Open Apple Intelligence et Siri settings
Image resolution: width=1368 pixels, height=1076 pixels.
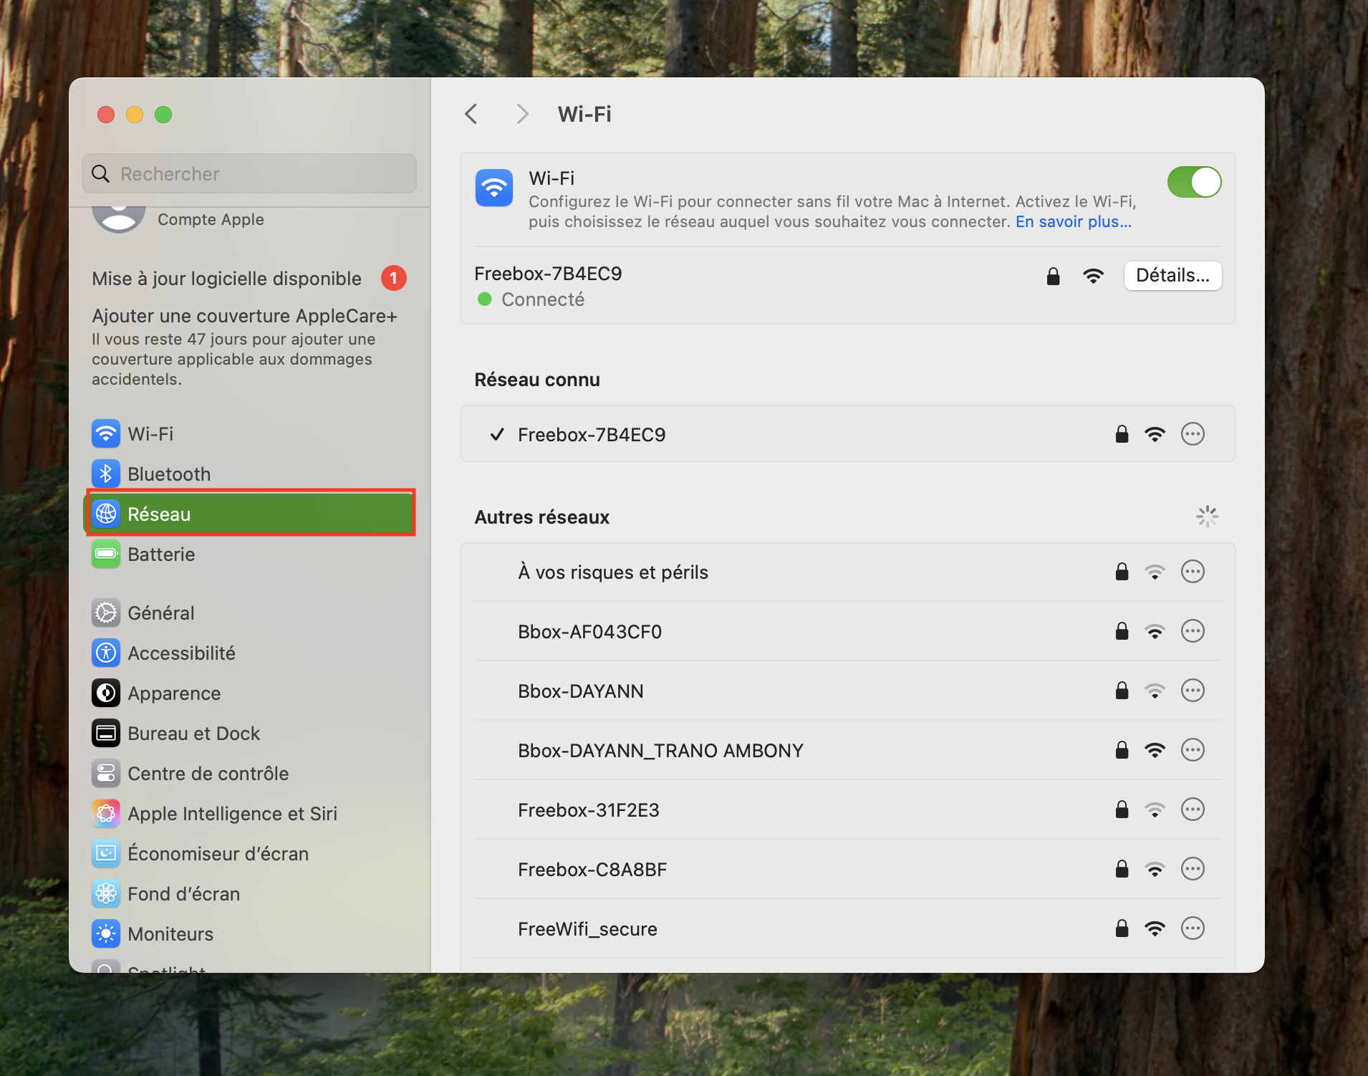(105, 813)
